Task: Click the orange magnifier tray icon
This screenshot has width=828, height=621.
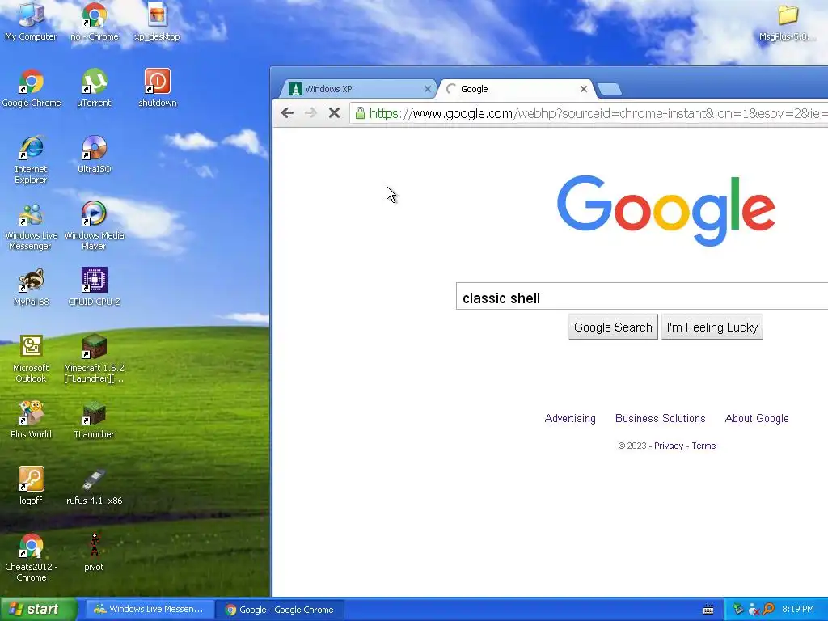Action: pos(768,609)
